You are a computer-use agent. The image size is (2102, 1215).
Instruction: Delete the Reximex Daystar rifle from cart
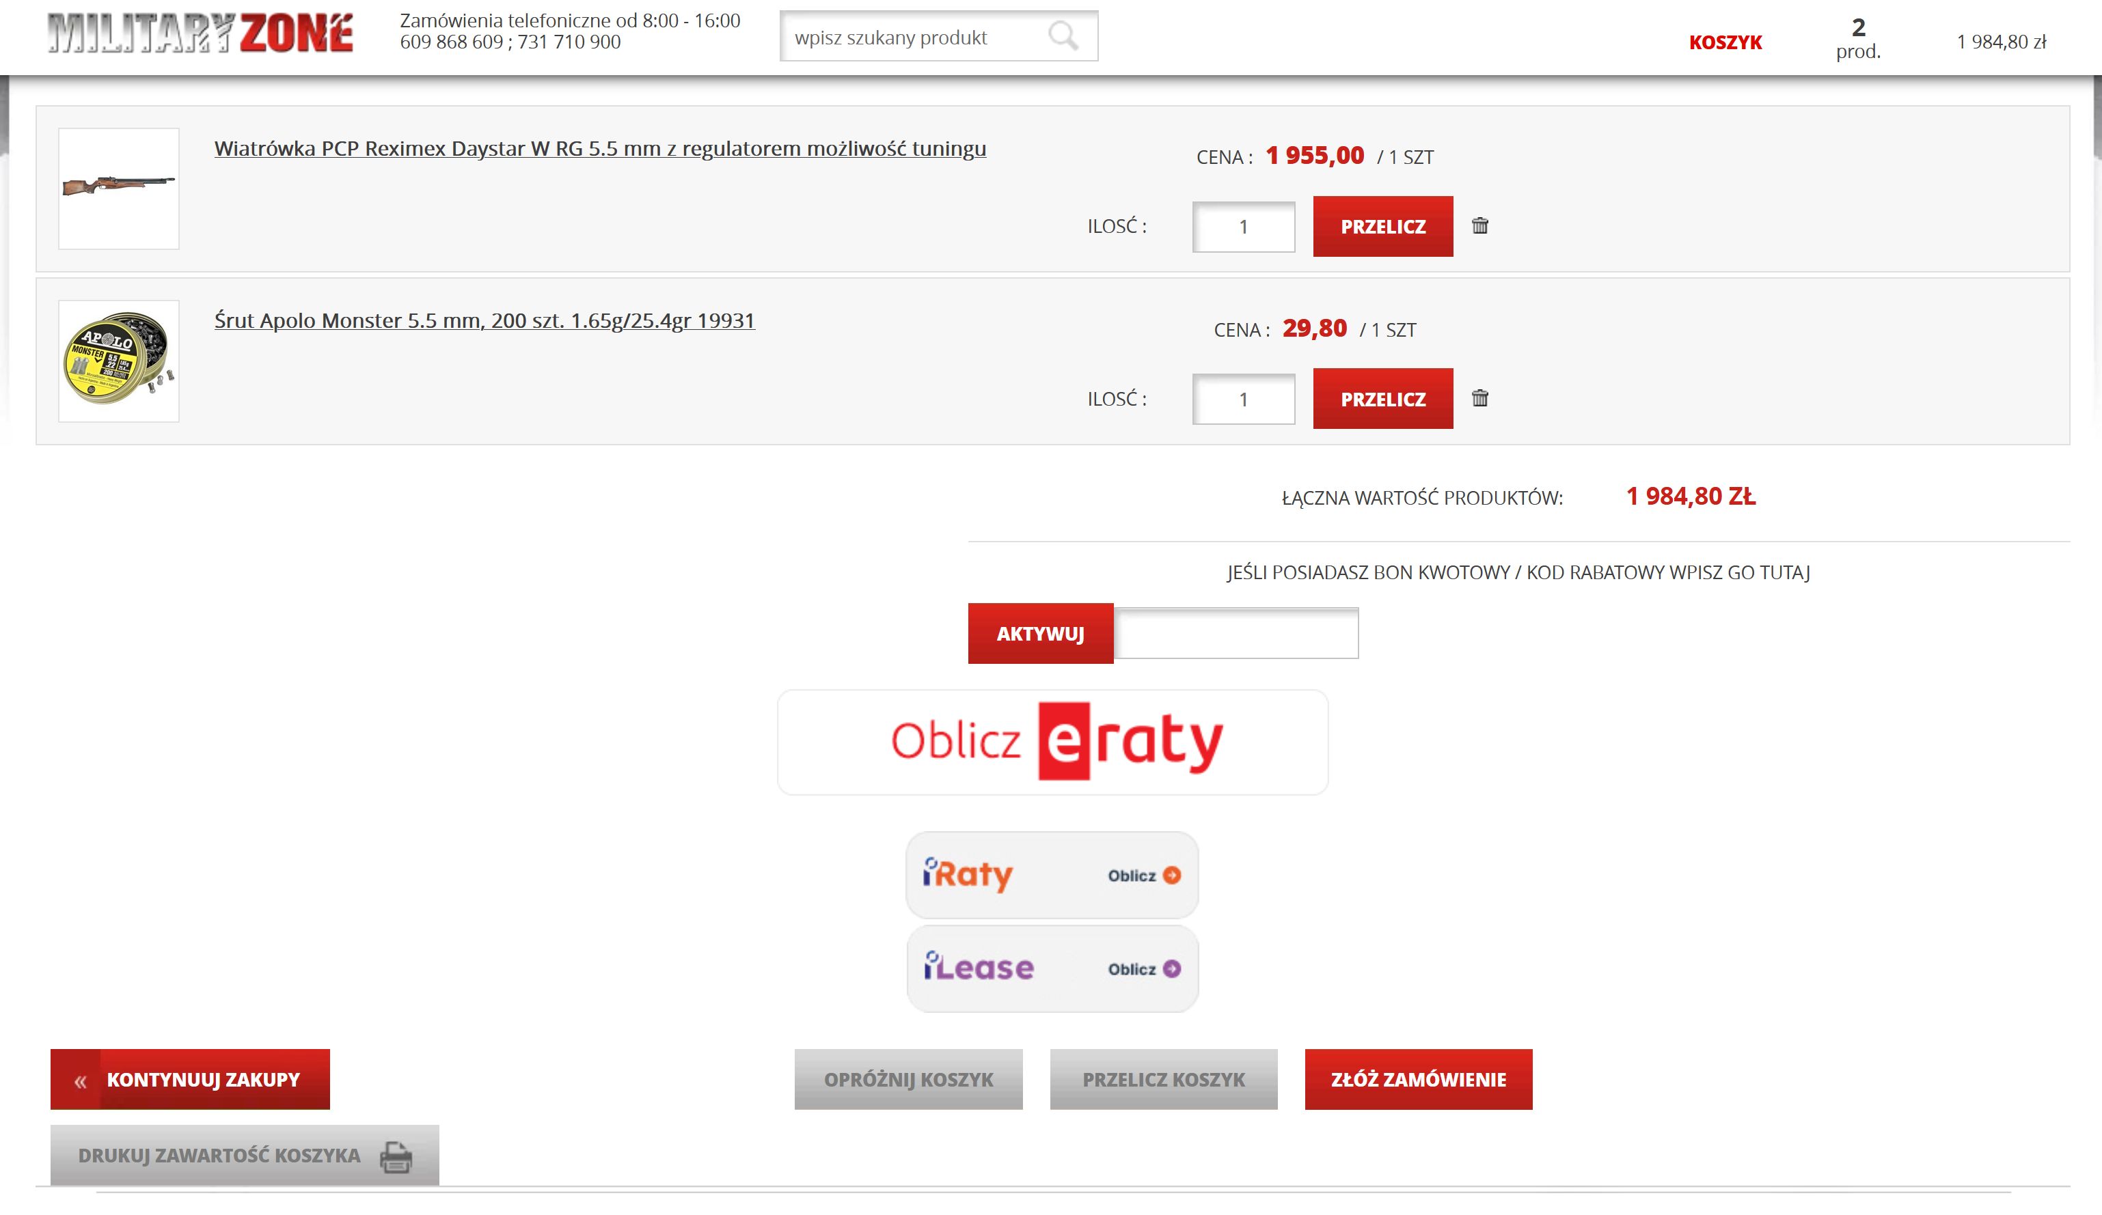[1479, 226]
